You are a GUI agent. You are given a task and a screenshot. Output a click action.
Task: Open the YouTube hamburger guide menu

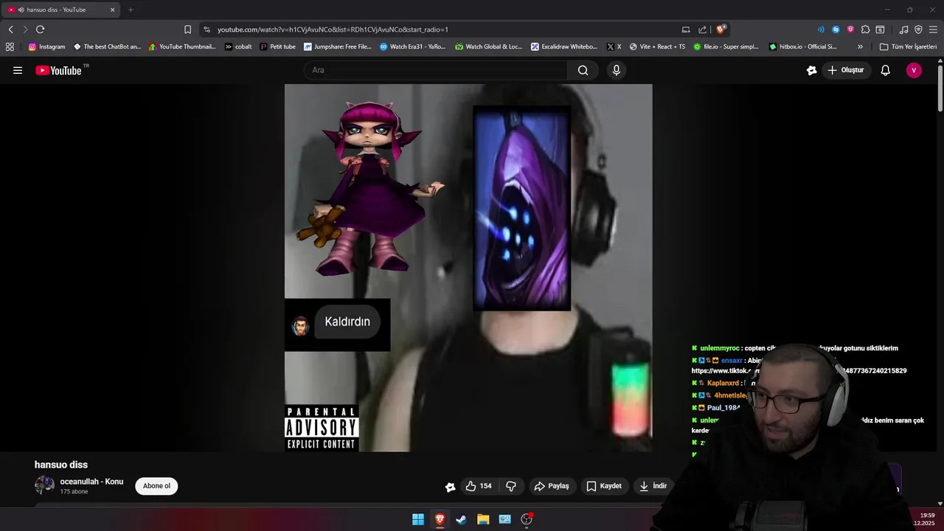pos(18,70)
